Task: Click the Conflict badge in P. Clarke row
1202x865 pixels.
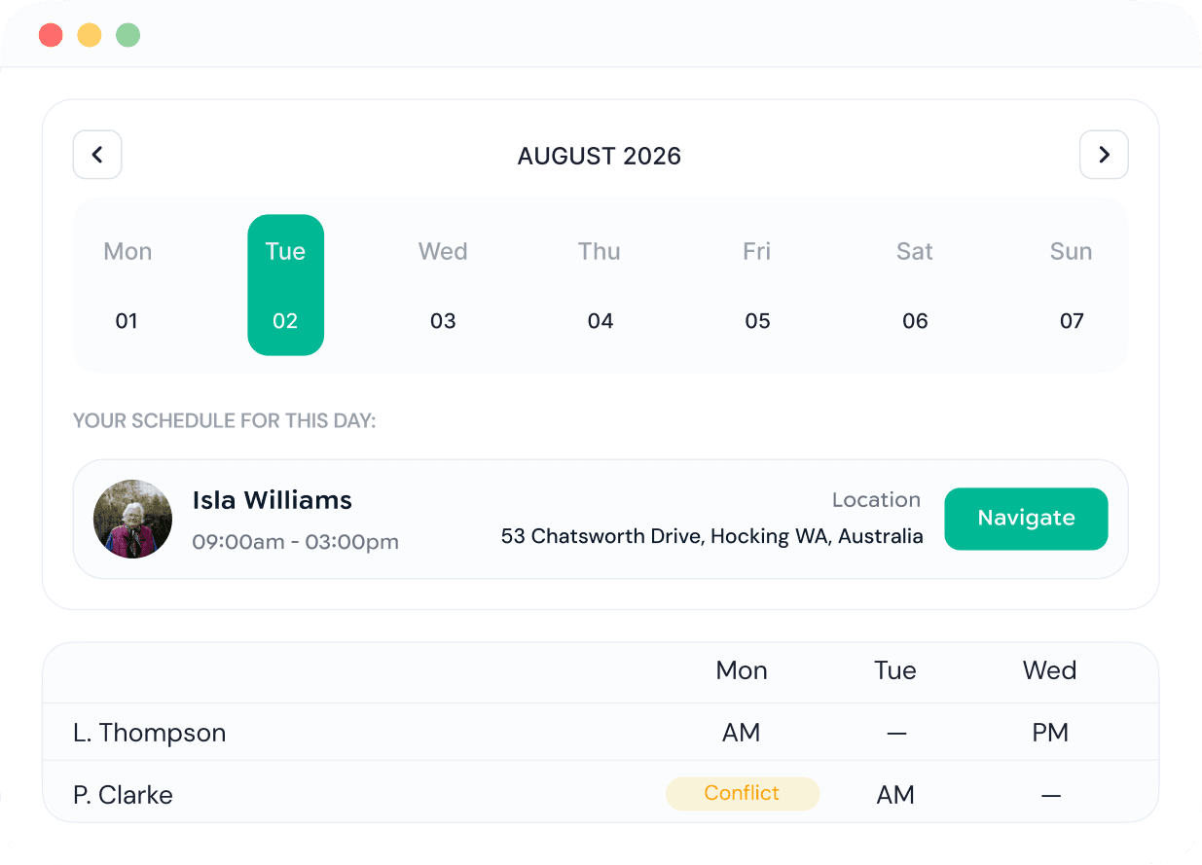Action: pyautogui.click(x=742, y=793)
